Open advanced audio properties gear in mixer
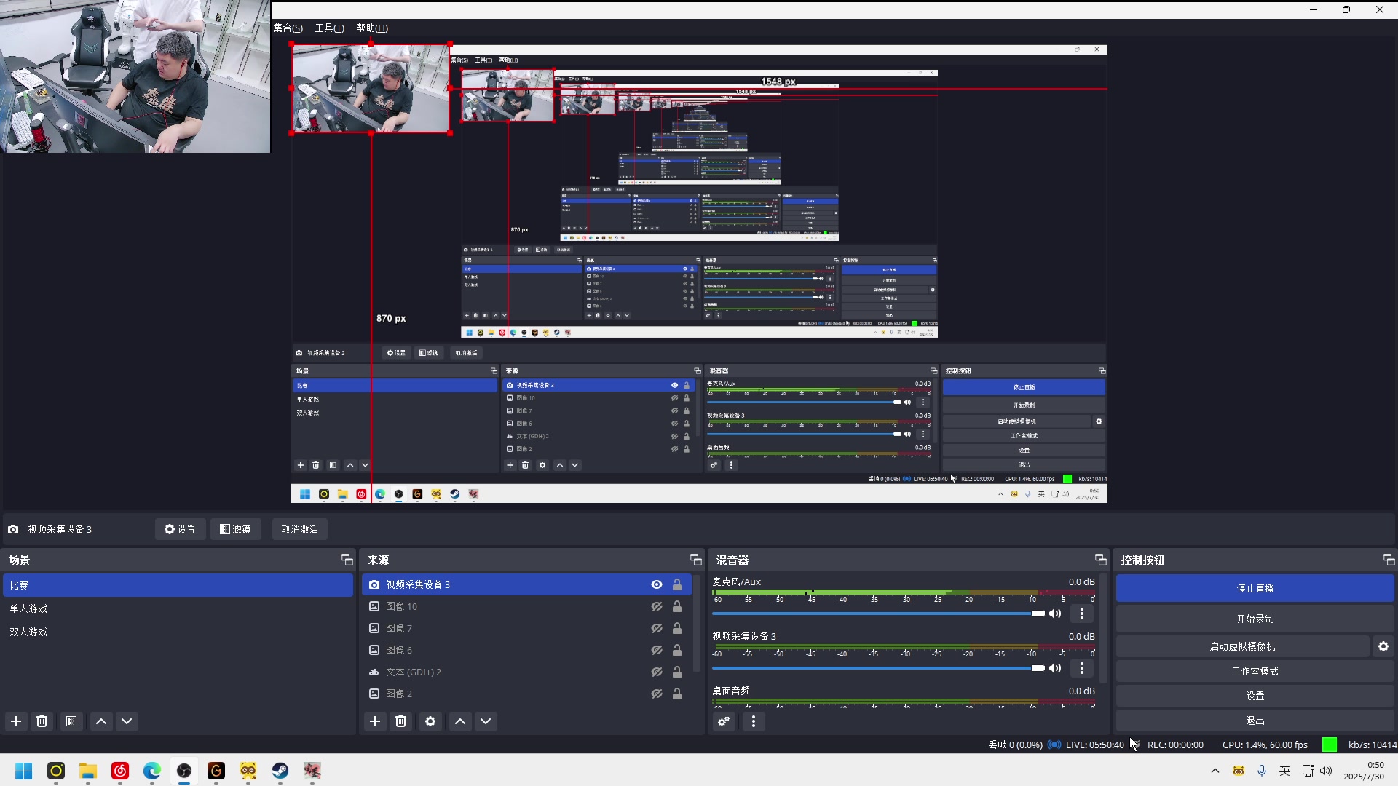Viewport: 1398px width, 786px height. [724, 721]
